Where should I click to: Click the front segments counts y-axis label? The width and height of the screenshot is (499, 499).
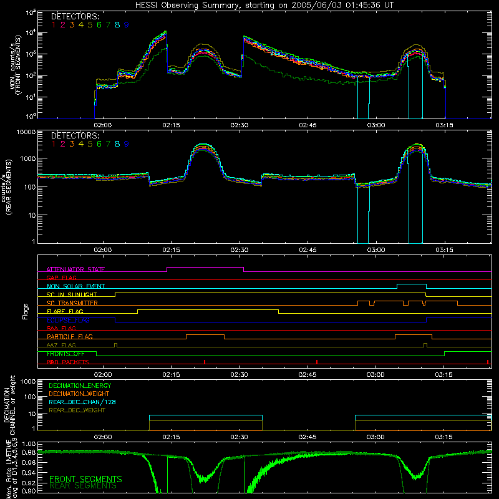(x=16, y=65)
